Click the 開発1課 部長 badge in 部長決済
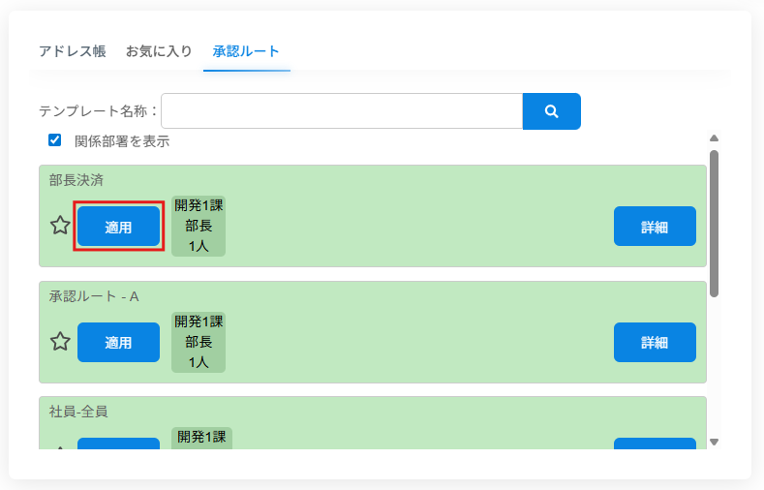 click(x=199, y=226)
